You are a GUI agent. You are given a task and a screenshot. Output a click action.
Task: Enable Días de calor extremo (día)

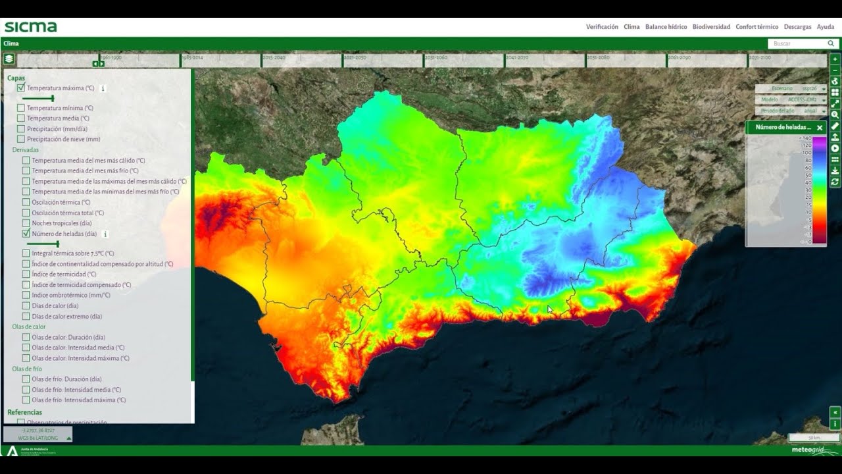point(26,317)
